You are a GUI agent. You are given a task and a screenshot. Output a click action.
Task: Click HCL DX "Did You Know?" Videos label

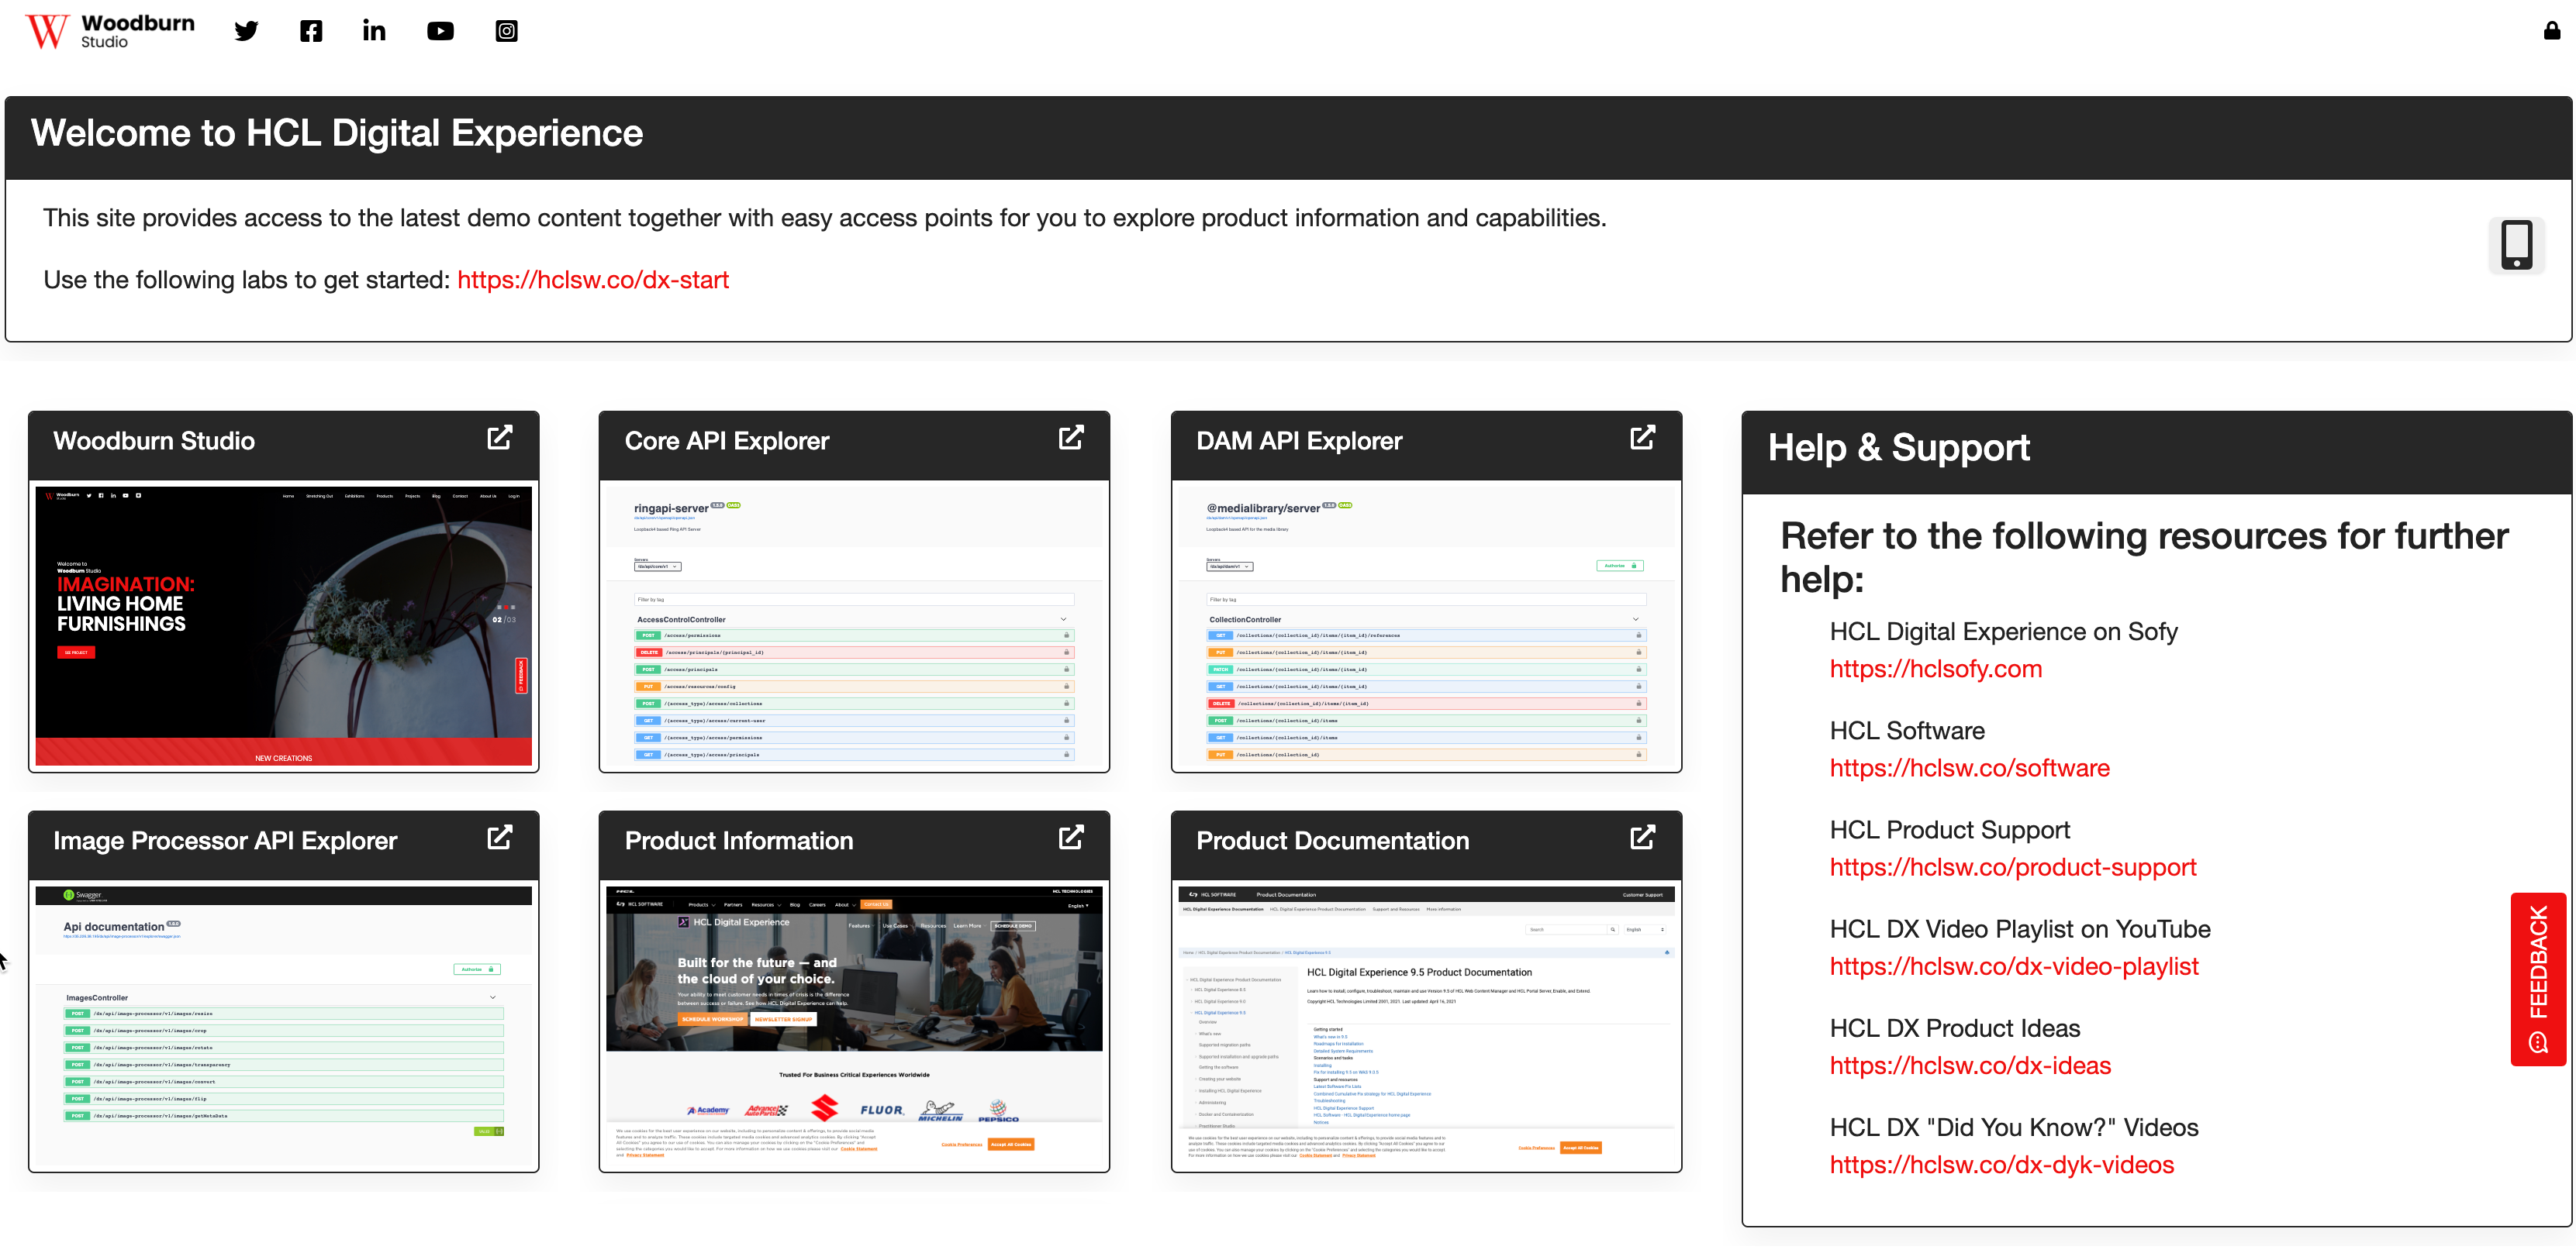[x=2014, y=1127]
